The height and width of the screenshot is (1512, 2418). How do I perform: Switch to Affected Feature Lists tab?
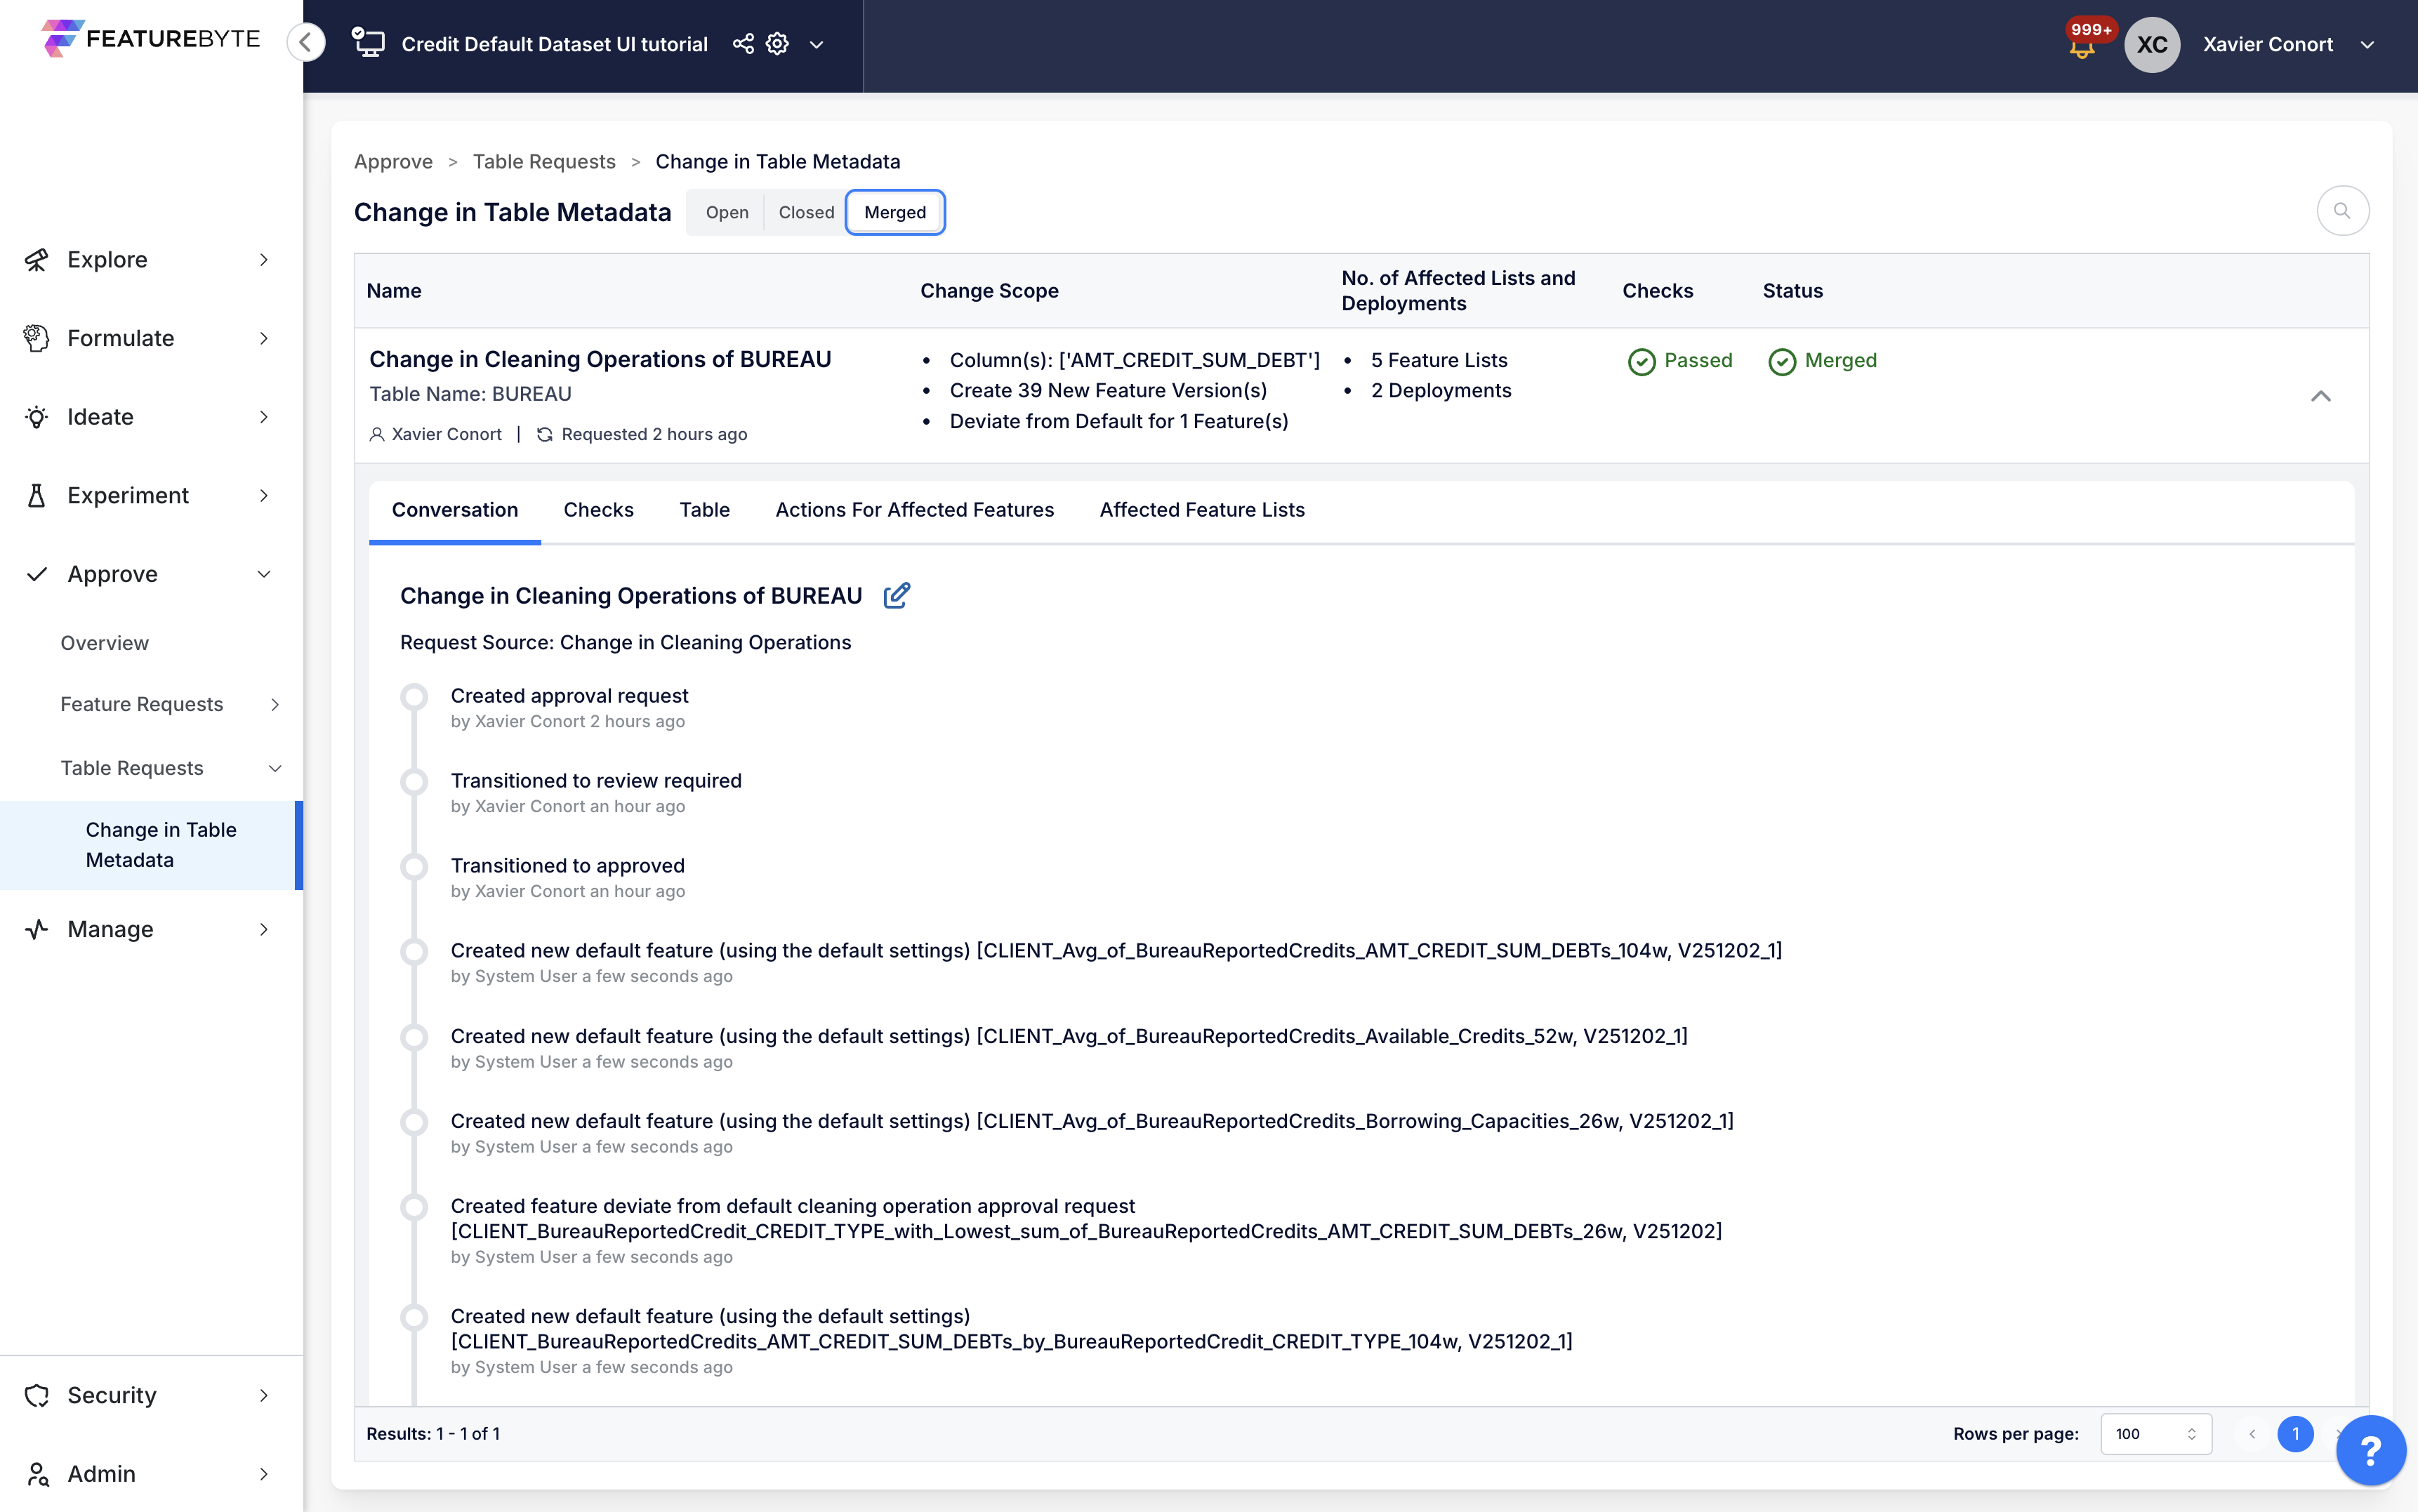(x=1202, y=510)
